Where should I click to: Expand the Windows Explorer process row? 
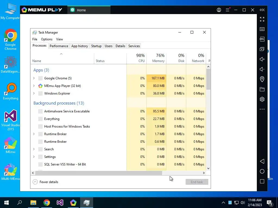click(x=34, y=93)
